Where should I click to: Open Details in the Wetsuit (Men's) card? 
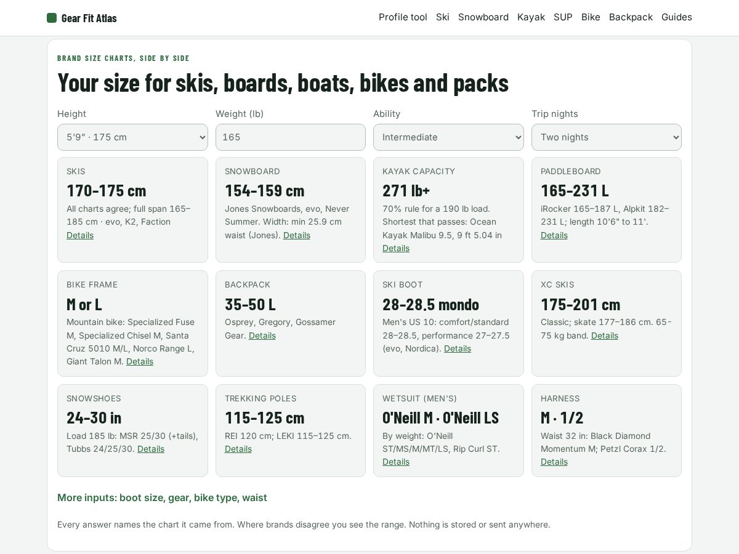tap(396, 462)
